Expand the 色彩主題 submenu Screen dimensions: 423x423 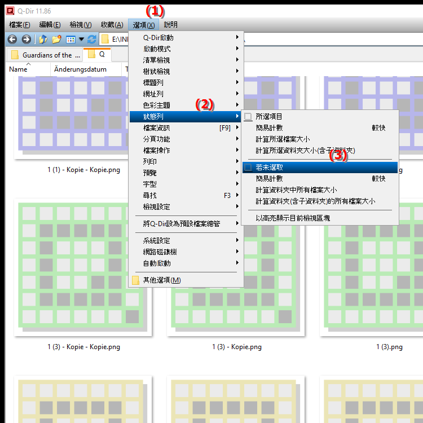(186, 105)
